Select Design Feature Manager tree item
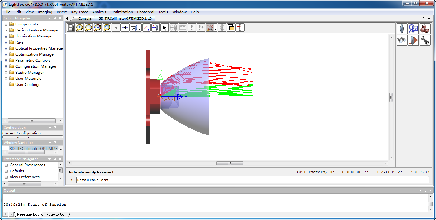 click(x=37, y=30)
